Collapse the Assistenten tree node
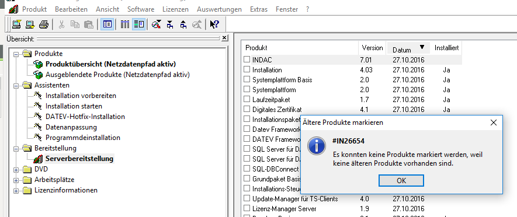This screenshot has height=217, width=517. point(16,86)
